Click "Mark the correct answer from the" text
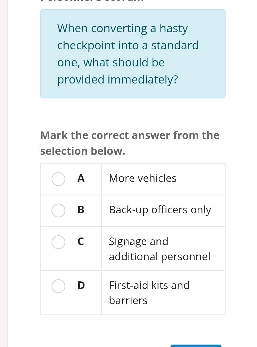257x347 pixels. (x=130, y=135)
